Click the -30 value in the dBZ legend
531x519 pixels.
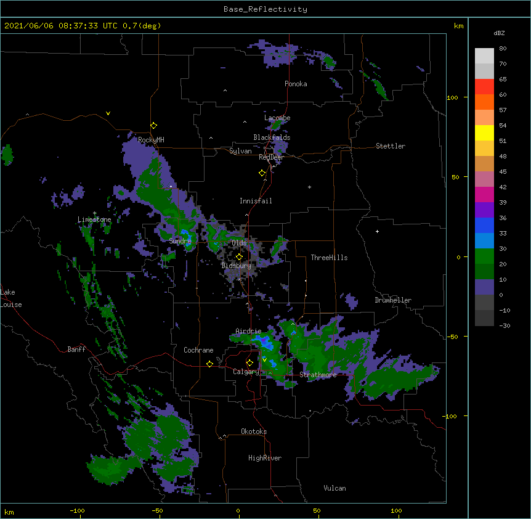(x=505, y=326)
